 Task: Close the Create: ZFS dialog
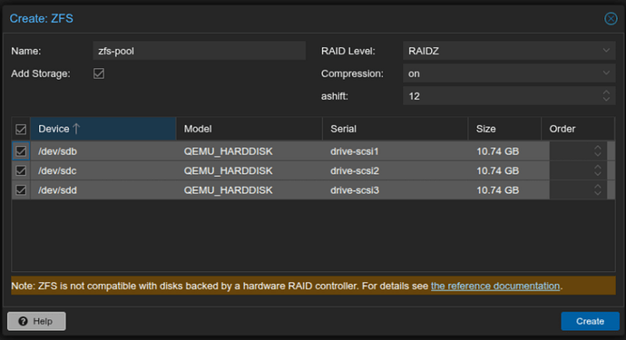pyautogui.click(x=611, y=19)
